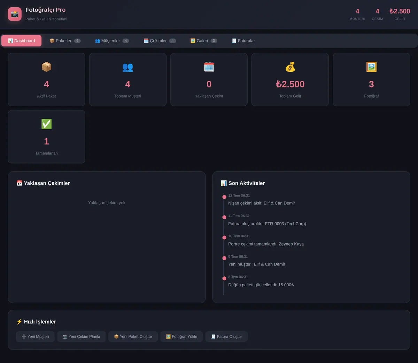Switch to the Müşteriler tab

(112, 41)
